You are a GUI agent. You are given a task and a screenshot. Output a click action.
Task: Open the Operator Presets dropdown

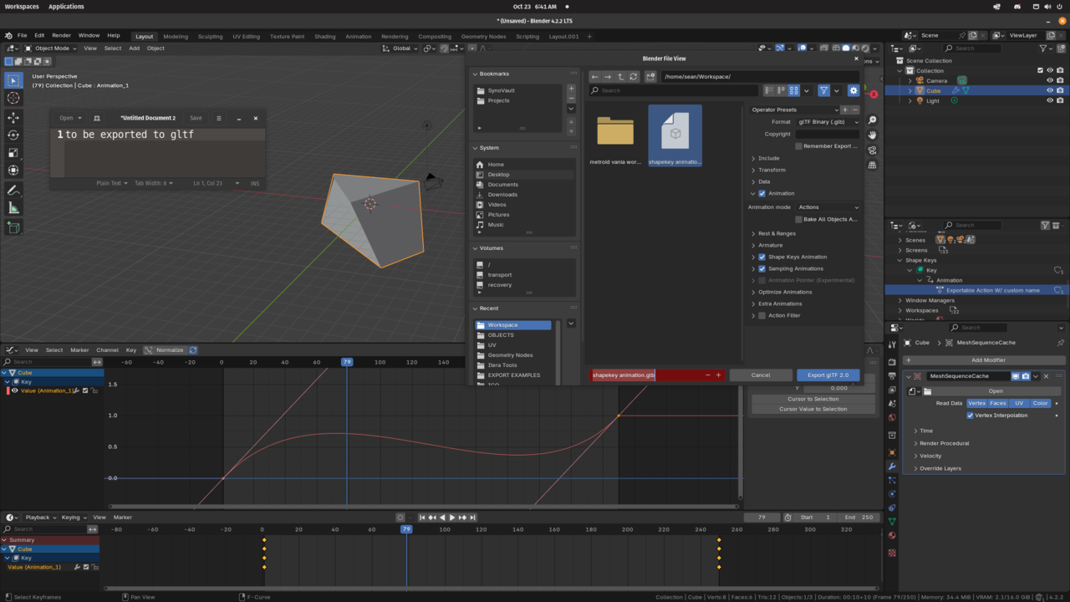793,110
